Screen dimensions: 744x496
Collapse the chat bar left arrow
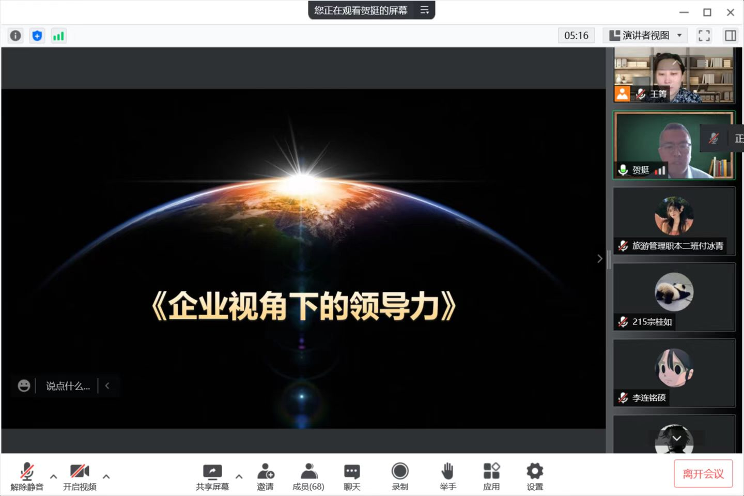pos(107,385)
